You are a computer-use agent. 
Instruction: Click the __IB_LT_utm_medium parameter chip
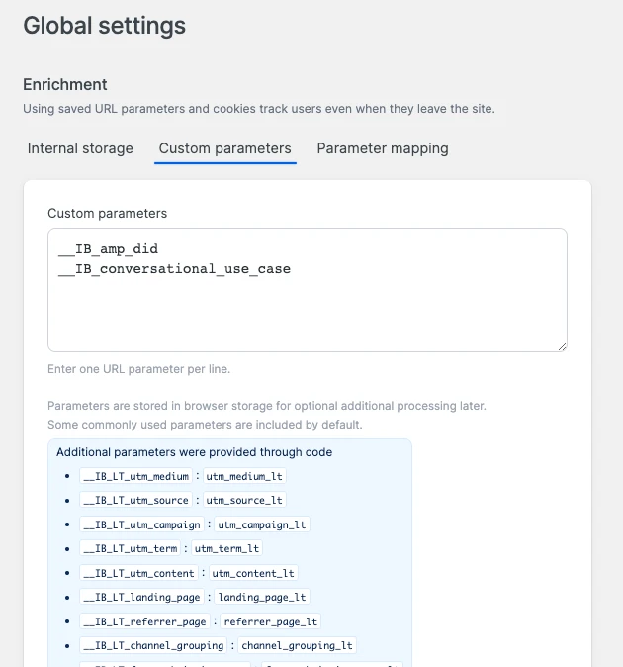coord(135,476)
